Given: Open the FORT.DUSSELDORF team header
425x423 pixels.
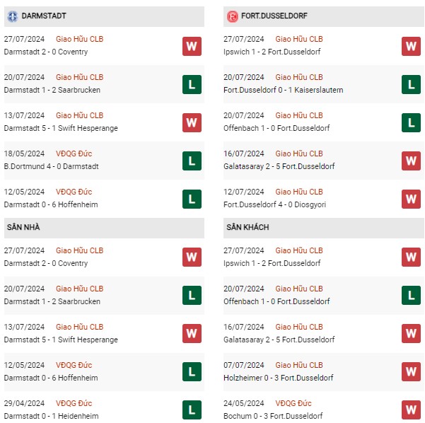Looking at the screenshot, I should (x=324, y=16).
